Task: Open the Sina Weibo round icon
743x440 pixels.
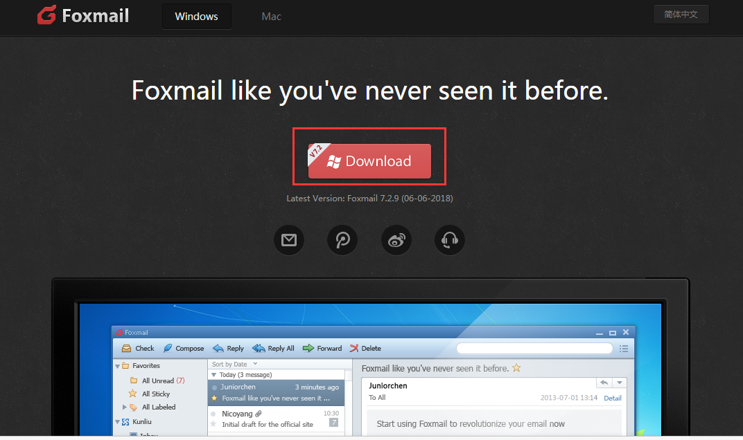Action: tap(396, 240)
